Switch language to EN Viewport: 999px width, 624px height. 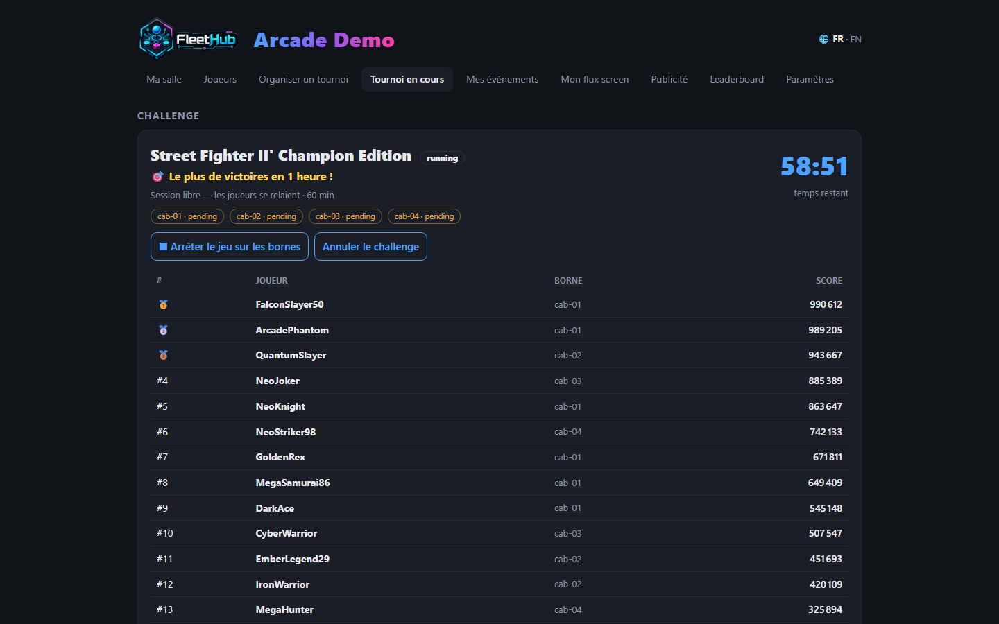[856, 40]
